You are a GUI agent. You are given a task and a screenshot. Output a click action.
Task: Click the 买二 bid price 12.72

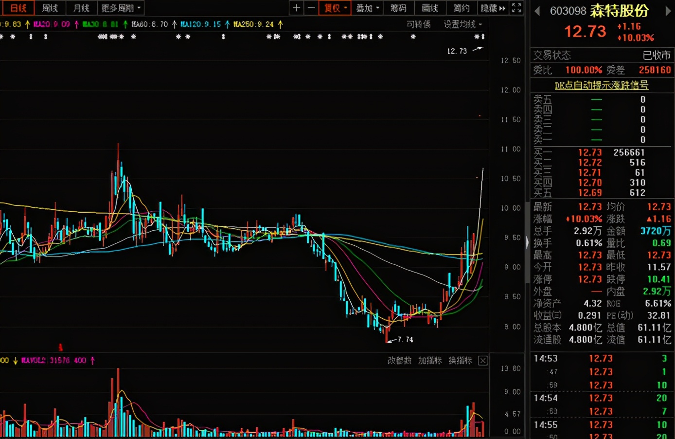[590, 163]
